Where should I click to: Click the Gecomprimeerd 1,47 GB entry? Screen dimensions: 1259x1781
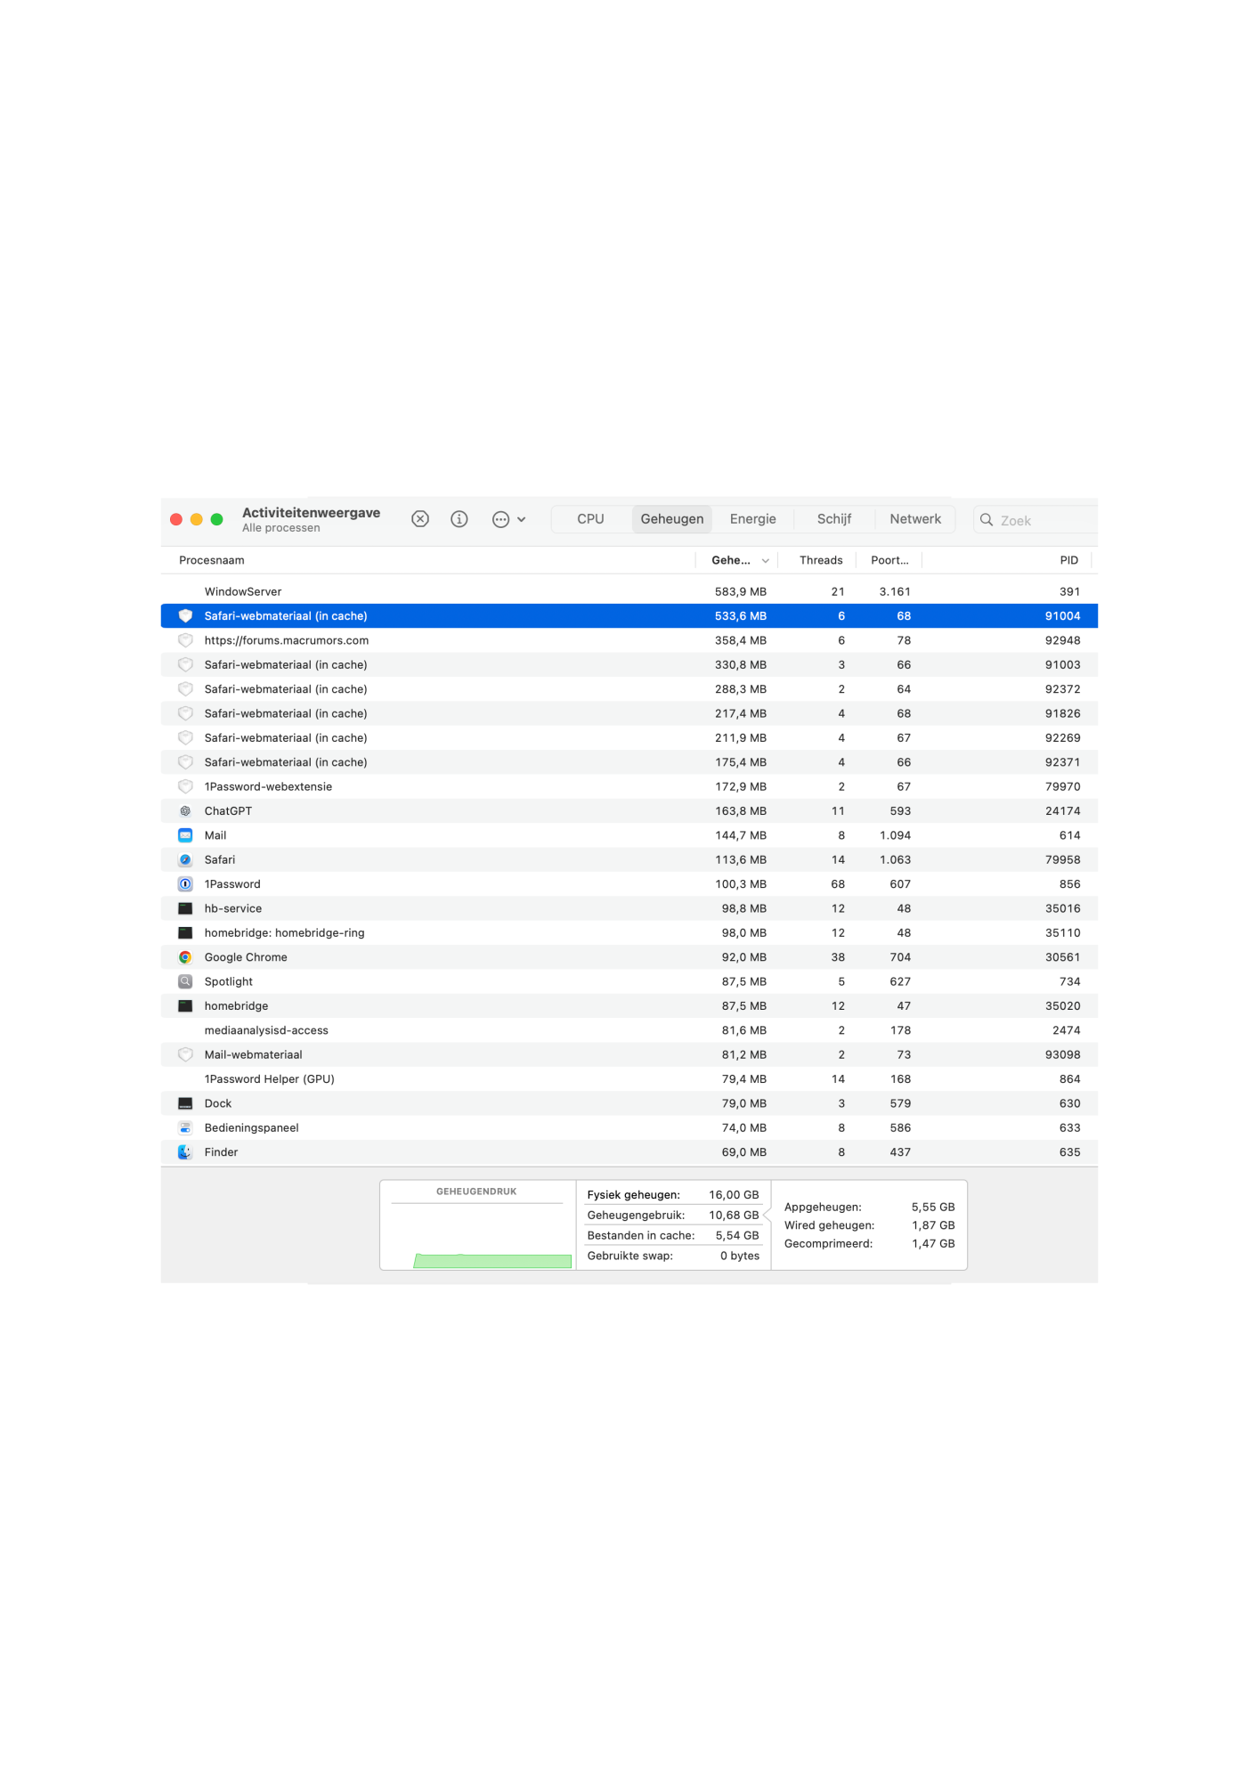(x=869, y=1244)
